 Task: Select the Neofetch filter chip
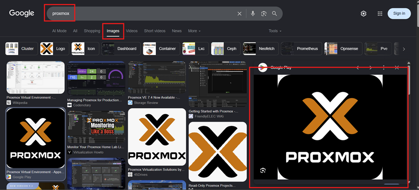click(x=261, y=49)
